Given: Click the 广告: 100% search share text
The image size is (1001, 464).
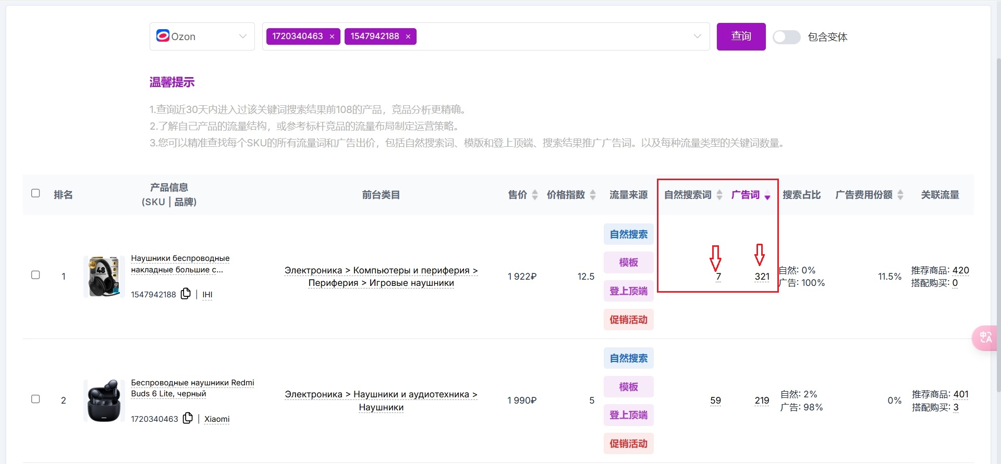Looking at the screenshot, I should coord(802,283).
